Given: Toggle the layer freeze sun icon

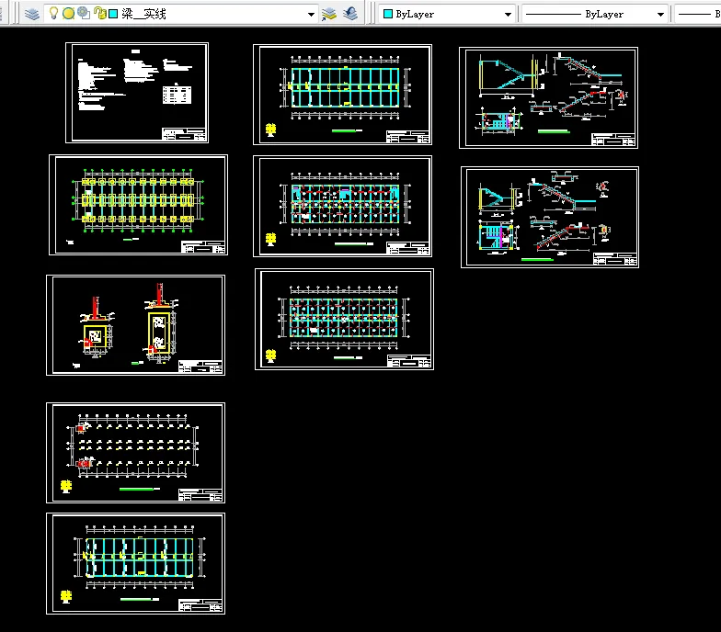Looking at the screenshot, I should (x=68, y=14).
